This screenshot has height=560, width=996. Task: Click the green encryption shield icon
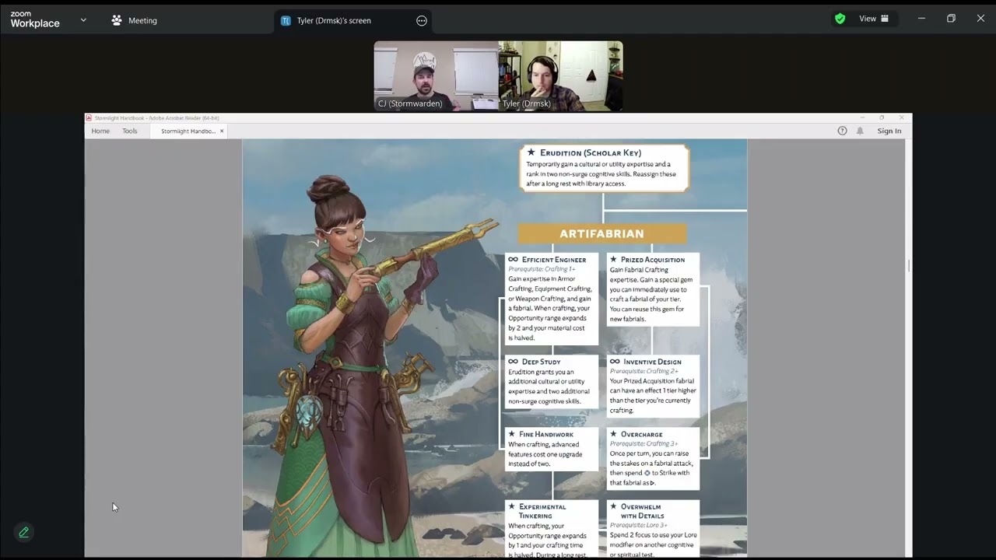[x=840, y=19]
